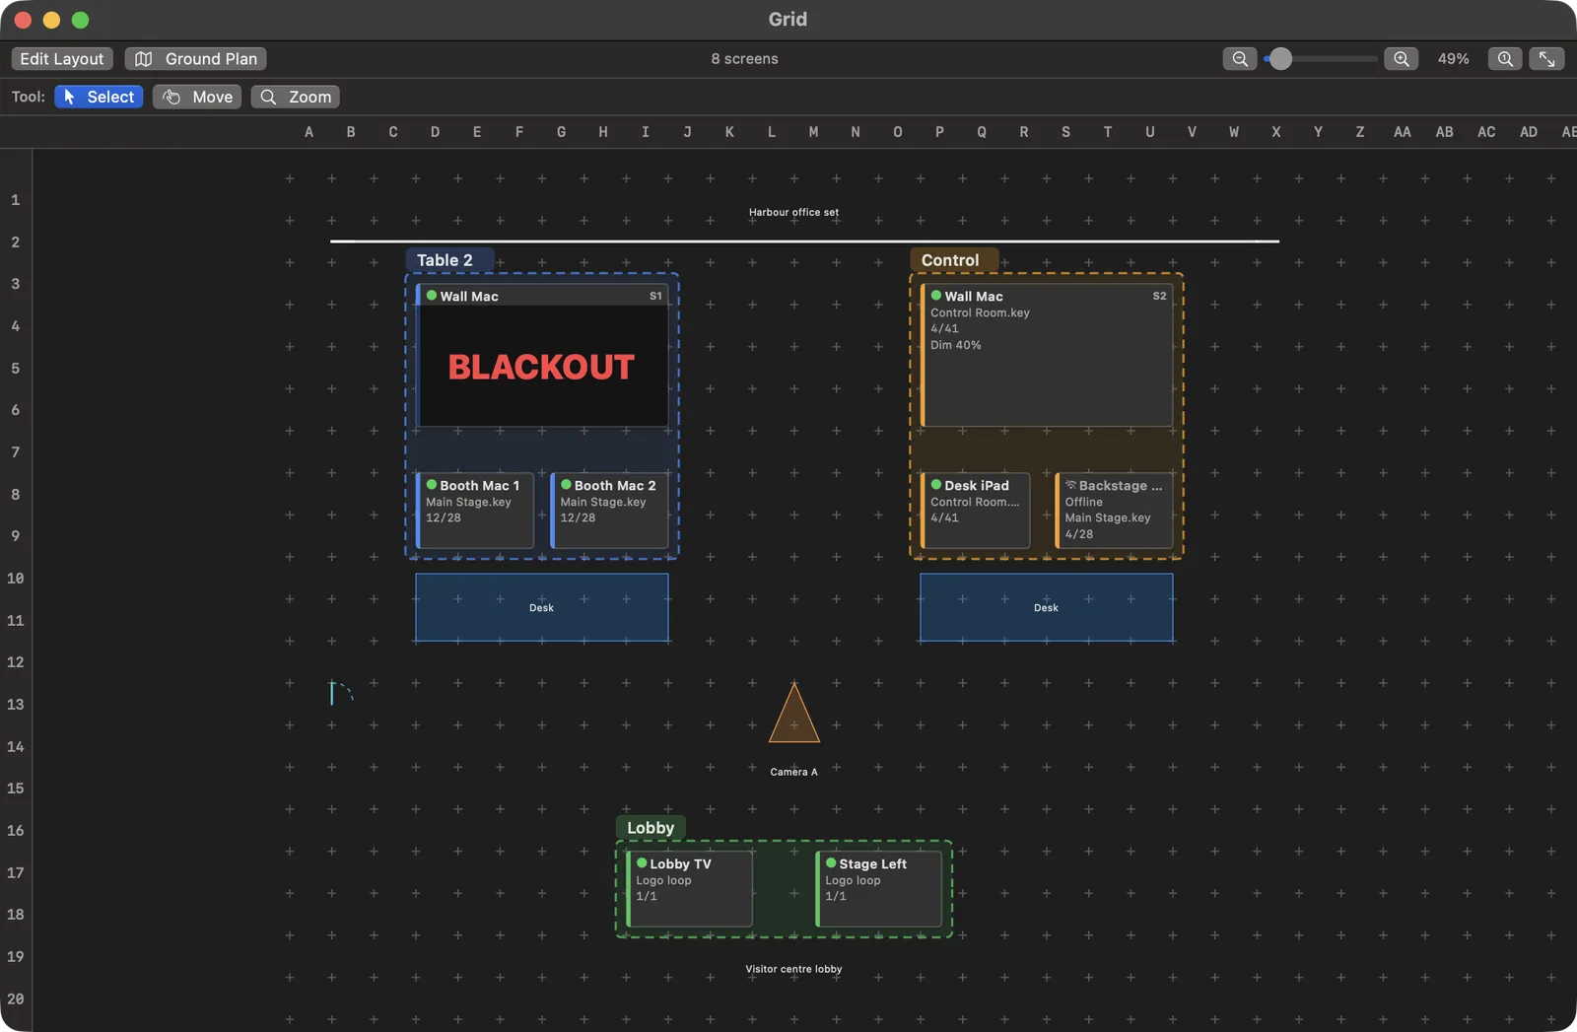Click the 'Camera A' label
The width and height of the screenshot is (1577, 1032).
tap(793, 772)
